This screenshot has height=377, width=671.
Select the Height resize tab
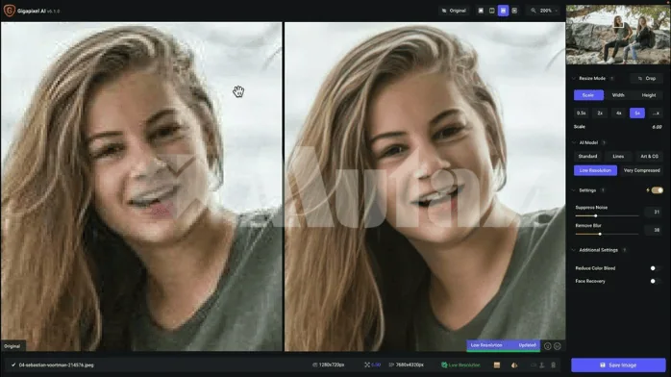(648, 95)
